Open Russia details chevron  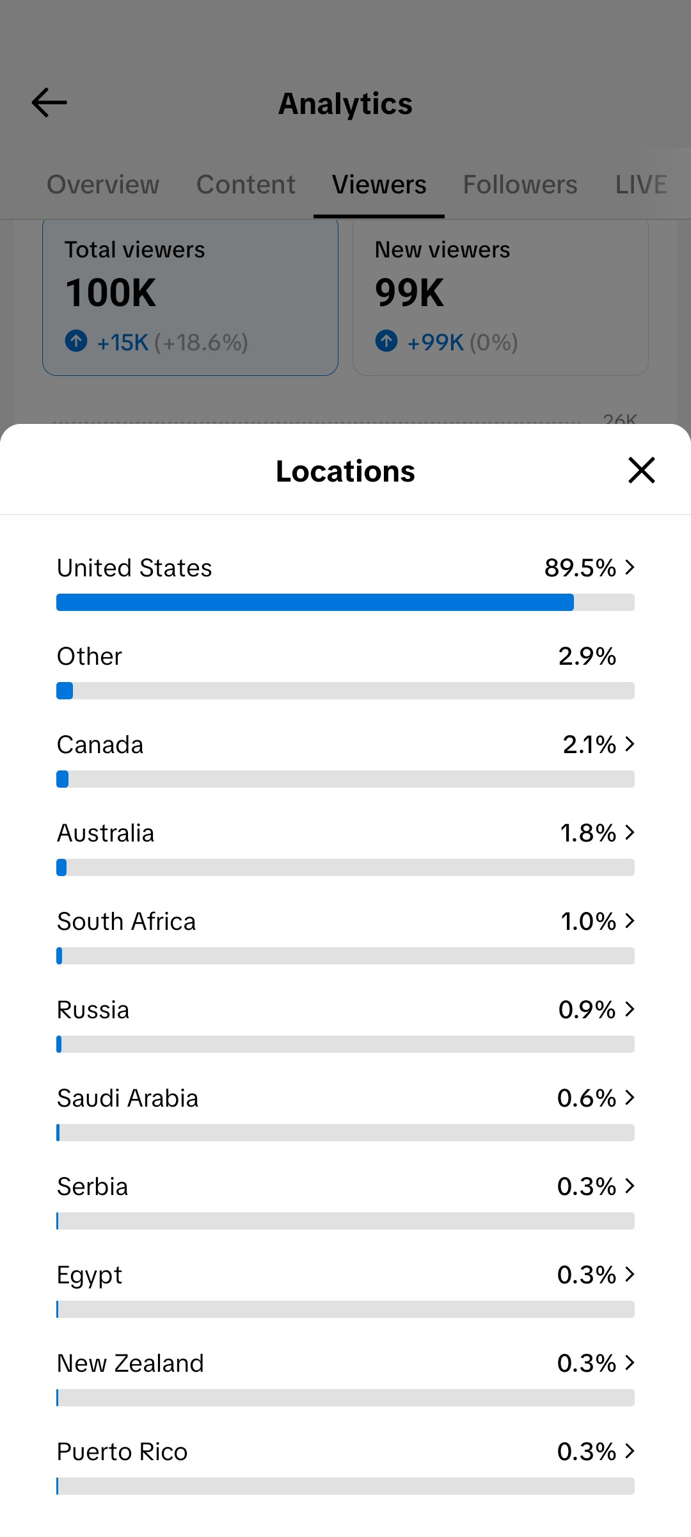(630, 1009)
